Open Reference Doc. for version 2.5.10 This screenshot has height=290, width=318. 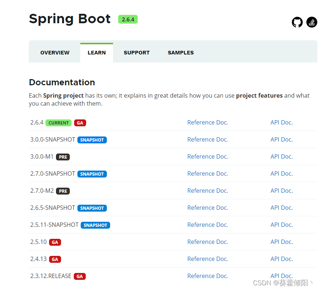point(208,242)
